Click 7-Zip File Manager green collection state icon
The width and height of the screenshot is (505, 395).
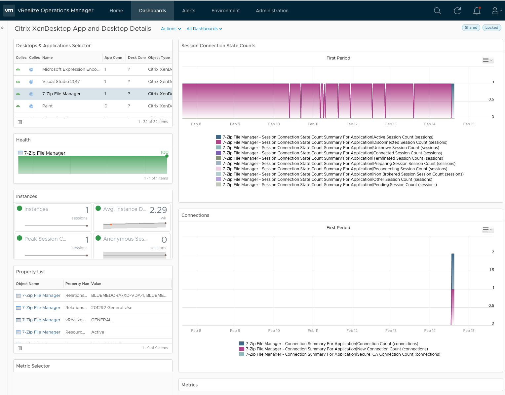18,94
